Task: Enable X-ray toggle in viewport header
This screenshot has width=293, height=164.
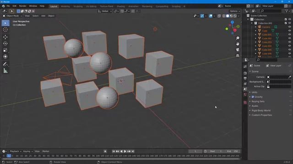Action: tap(219, 16)
